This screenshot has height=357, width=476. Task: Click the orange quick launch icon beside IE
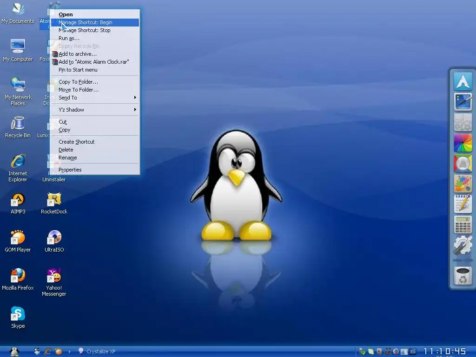click(x=59, y=351)
